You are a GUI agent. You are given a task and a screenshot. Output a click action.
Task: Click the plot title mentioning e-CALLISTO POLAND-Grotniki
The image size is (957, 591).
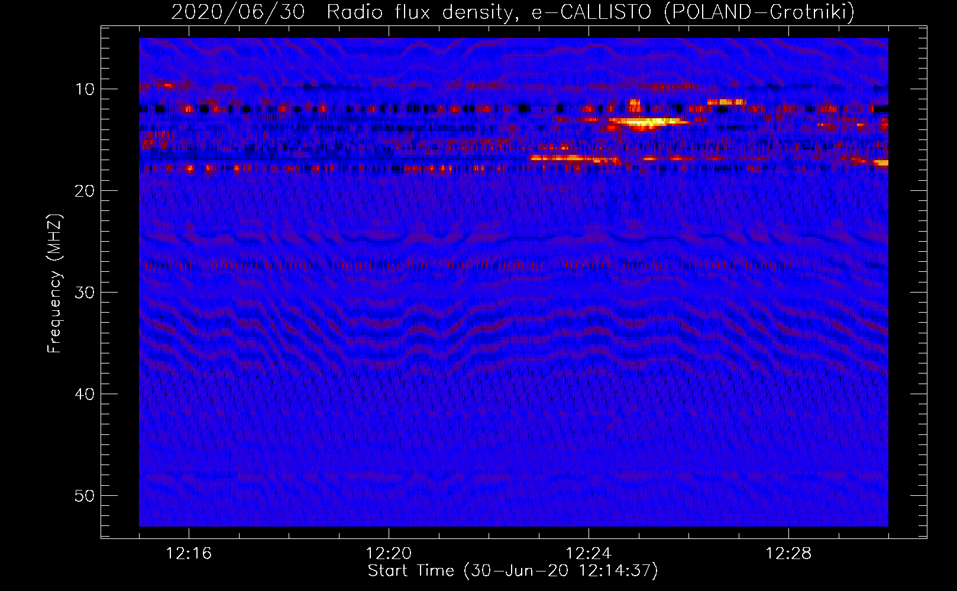pos(513,12)
